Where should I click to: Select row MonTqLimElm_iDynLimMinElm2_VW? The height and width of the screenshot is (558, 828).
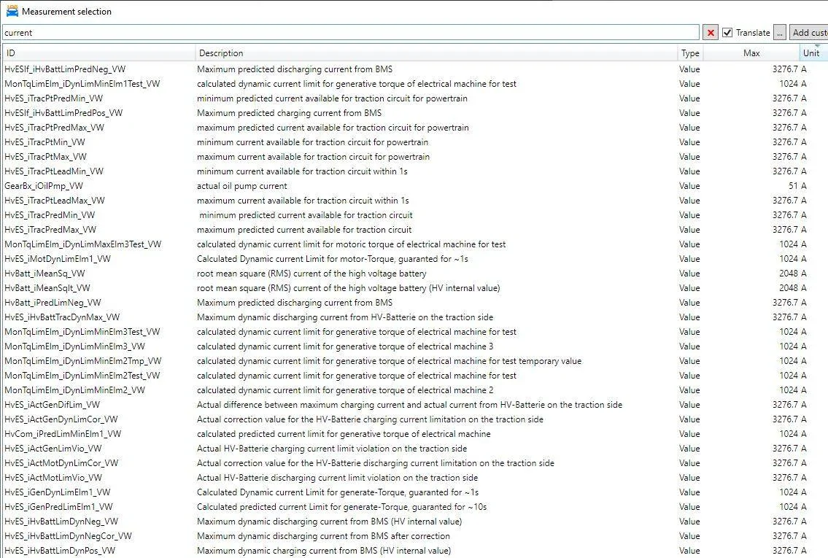click(414, 391)
